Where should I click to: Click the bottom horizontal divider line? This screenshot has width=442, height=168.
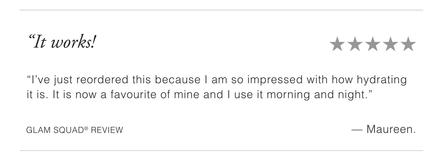click(x=221, y=151)
